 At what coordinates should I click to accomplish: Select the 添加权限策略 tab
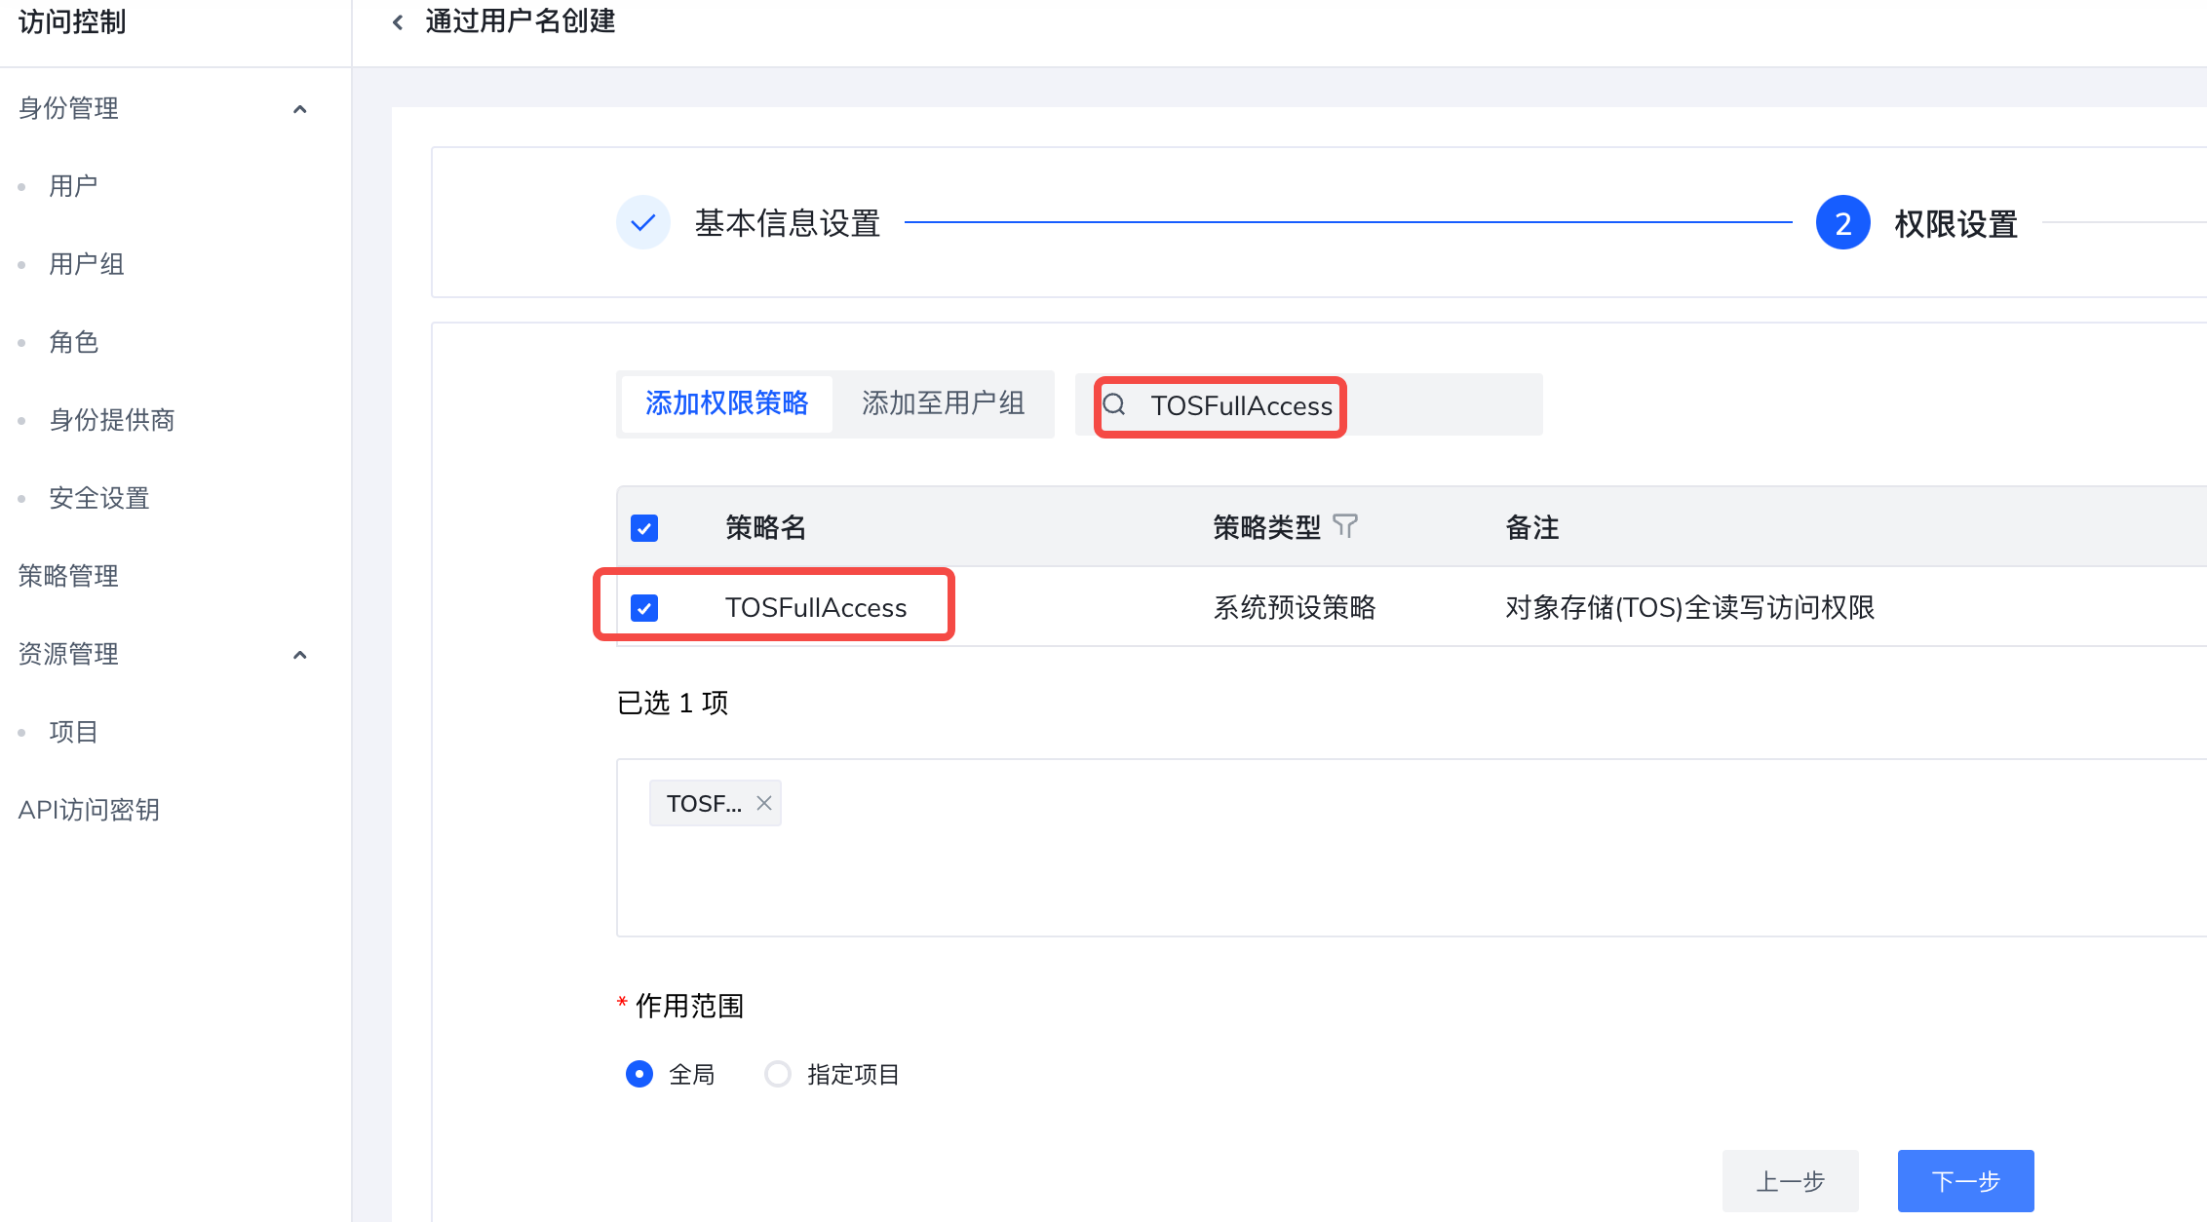(726, 403)
